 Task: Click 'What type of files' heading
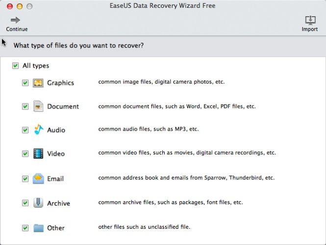click(x=78, y=46)
